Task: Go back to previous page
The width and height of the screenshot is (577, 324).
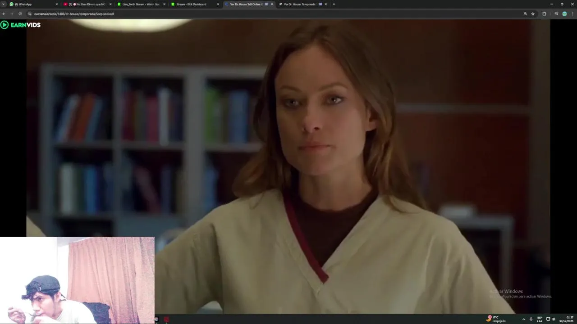Action: point(5,14)
